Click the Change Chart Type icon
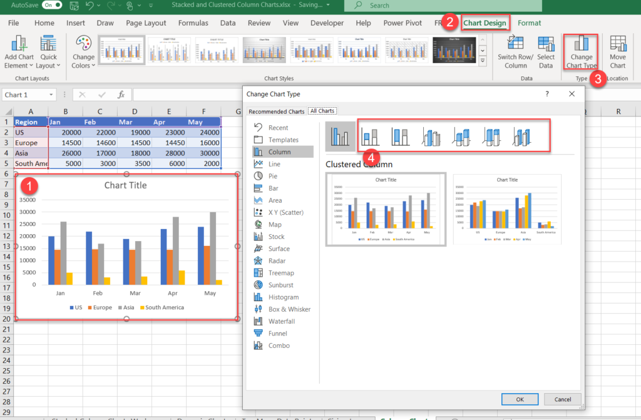The height and width of the screenshot is (420, 641). [x=581, y=51]
